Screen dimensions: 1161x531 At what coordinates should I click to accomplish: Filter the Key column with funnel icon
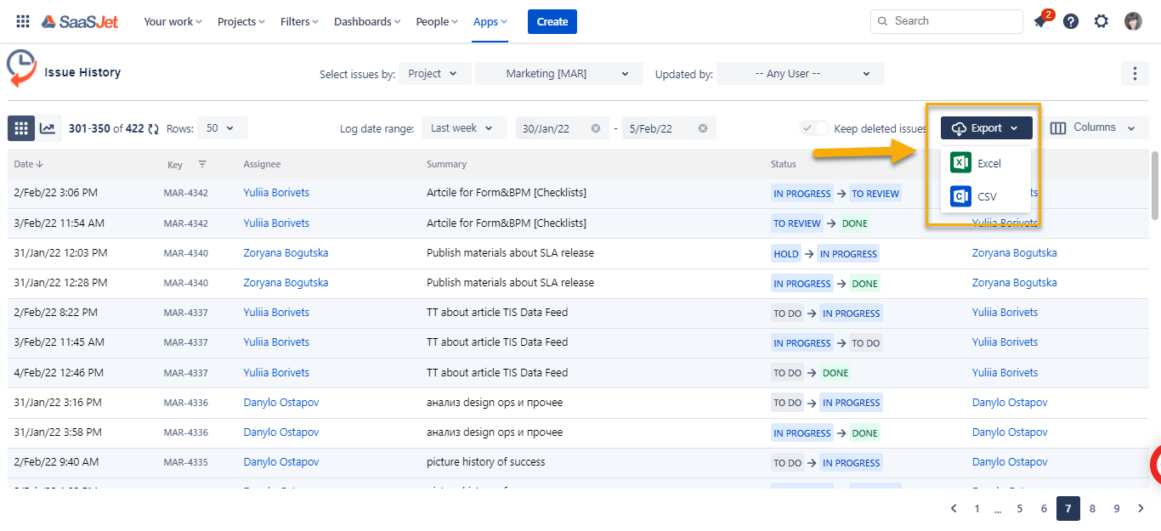click(x=202, y=164)
